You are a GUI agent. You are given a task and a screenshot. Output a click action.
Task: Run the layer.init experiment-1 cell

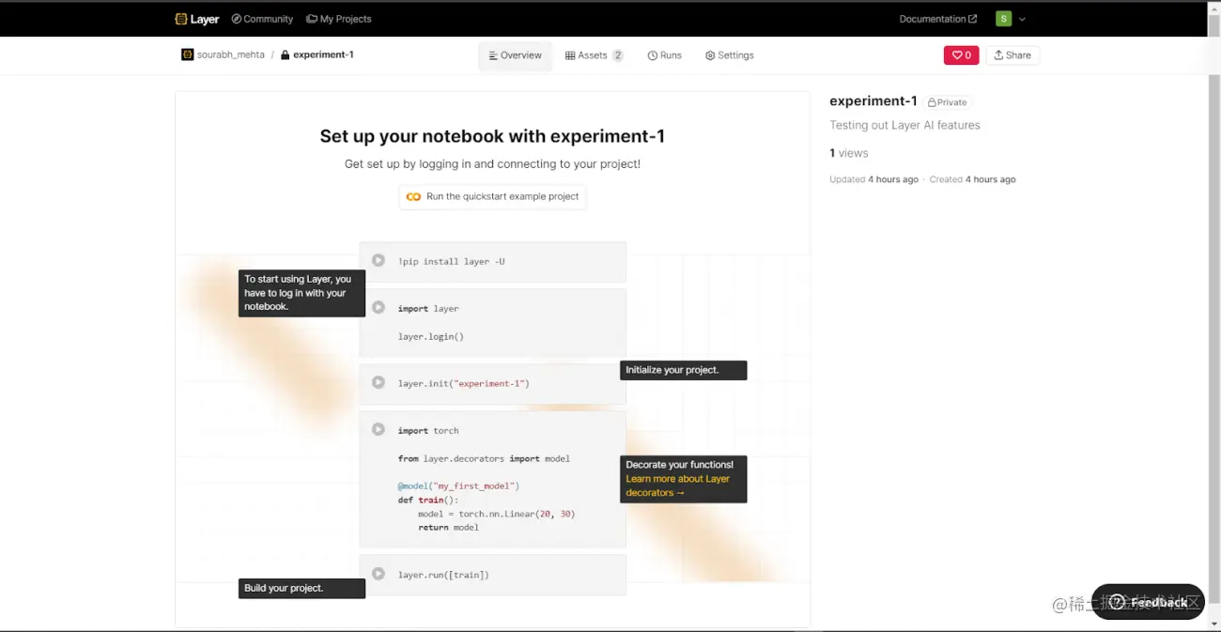click(x=379, y=382)
